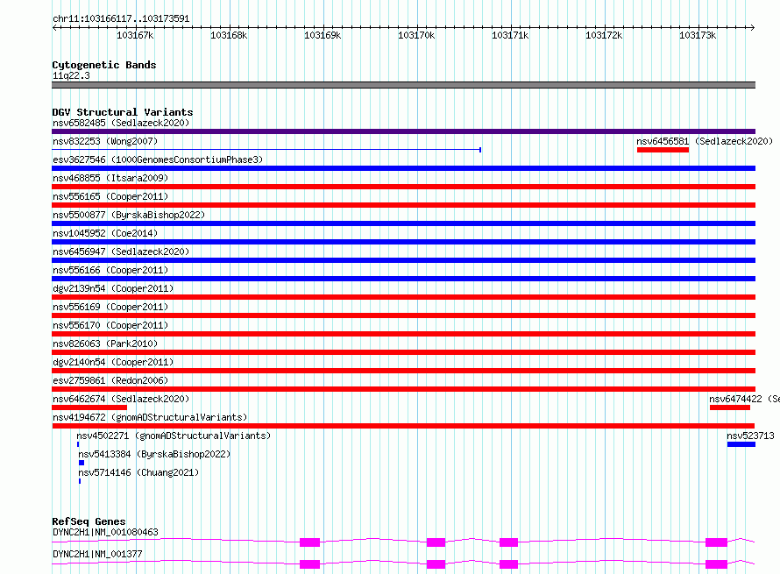Open nsv4194672 (gnomADStructuralVariants) label
The image size is (780, 574).
point(150,417)
